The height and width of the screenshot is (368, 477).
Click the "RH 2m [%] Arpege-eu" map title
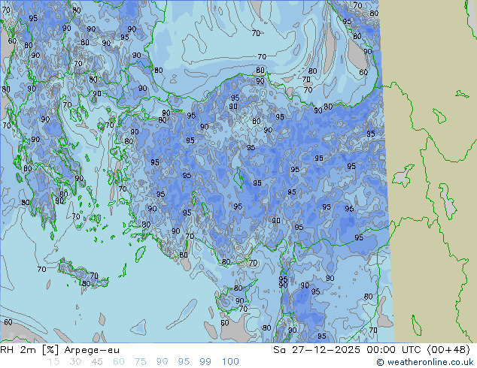click(60, 350)
